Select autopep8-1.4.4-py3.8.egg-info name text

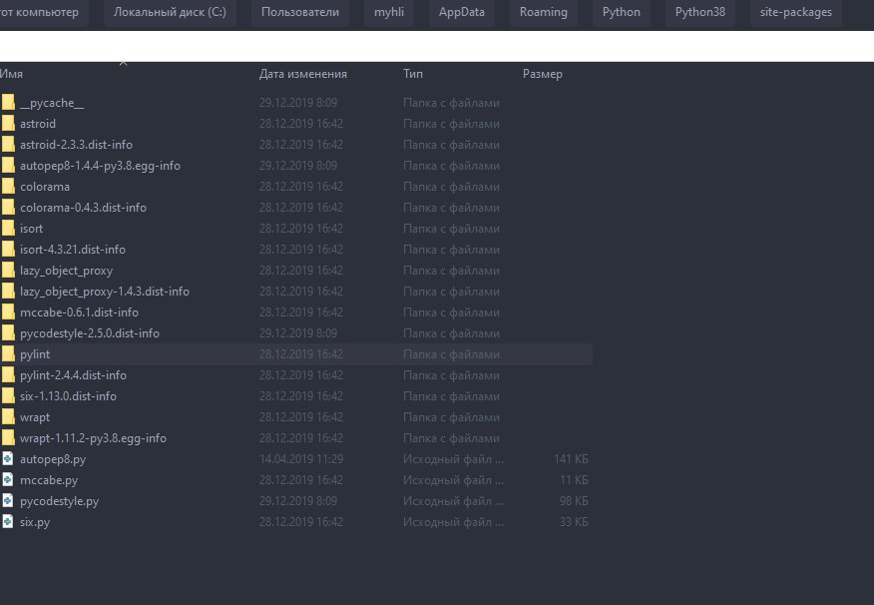tap(101, 166)
